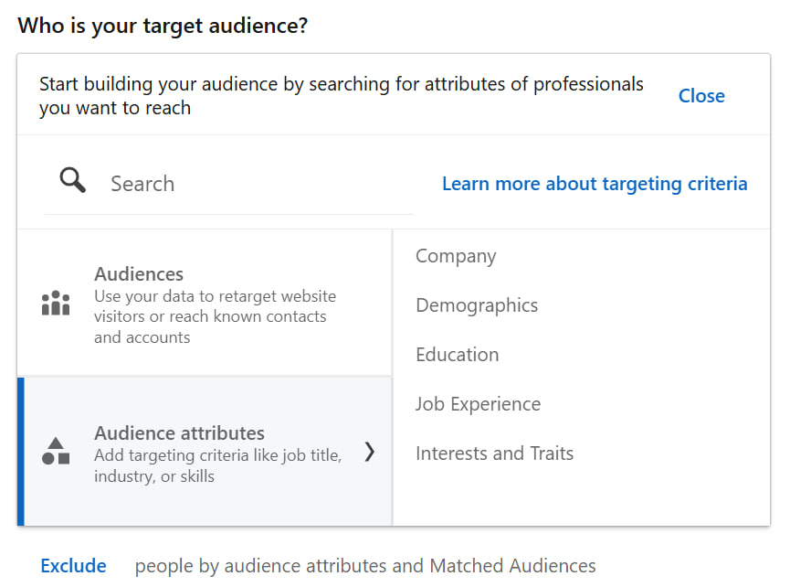Open the Job Experience category
Viewport: 790px width, 587px height.
(x=478, y=404)
